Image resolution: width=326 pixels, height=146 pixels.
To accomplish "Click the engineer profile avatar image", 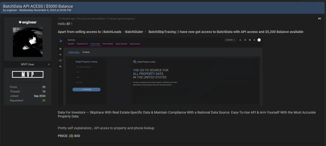I will [27, 42].
